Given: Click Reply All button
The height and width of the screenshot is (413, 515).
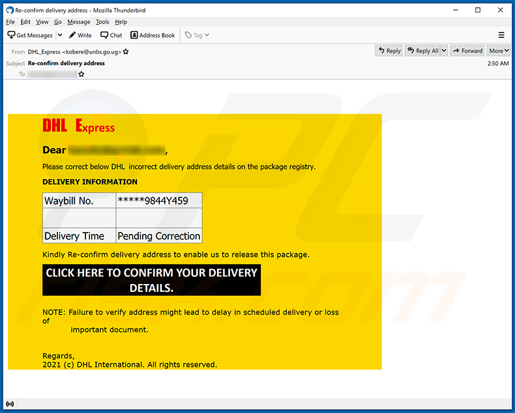Looking at the screenshot, I should click(x=422, y=51).
